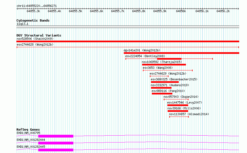The height and width of the screenshot is (153, 247).
Task: Click ruler tick label 64855.5k
Action: coord(75,11)
